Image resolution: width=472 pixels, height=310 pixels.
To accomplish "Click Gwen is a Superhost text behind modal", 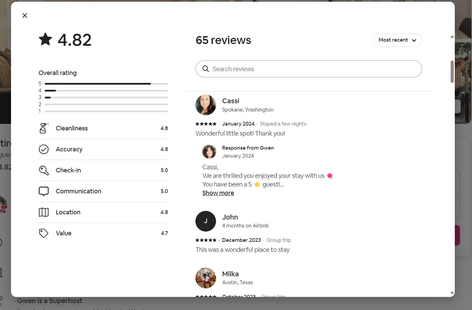I will click(x=50, y=301).
